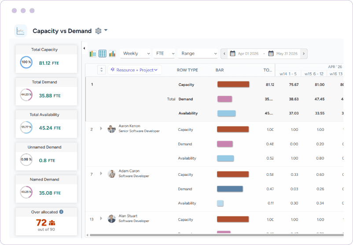Viewport: 353px width, 245px height.
Task: Open end date calendar icon
Action: pos(271,54)
